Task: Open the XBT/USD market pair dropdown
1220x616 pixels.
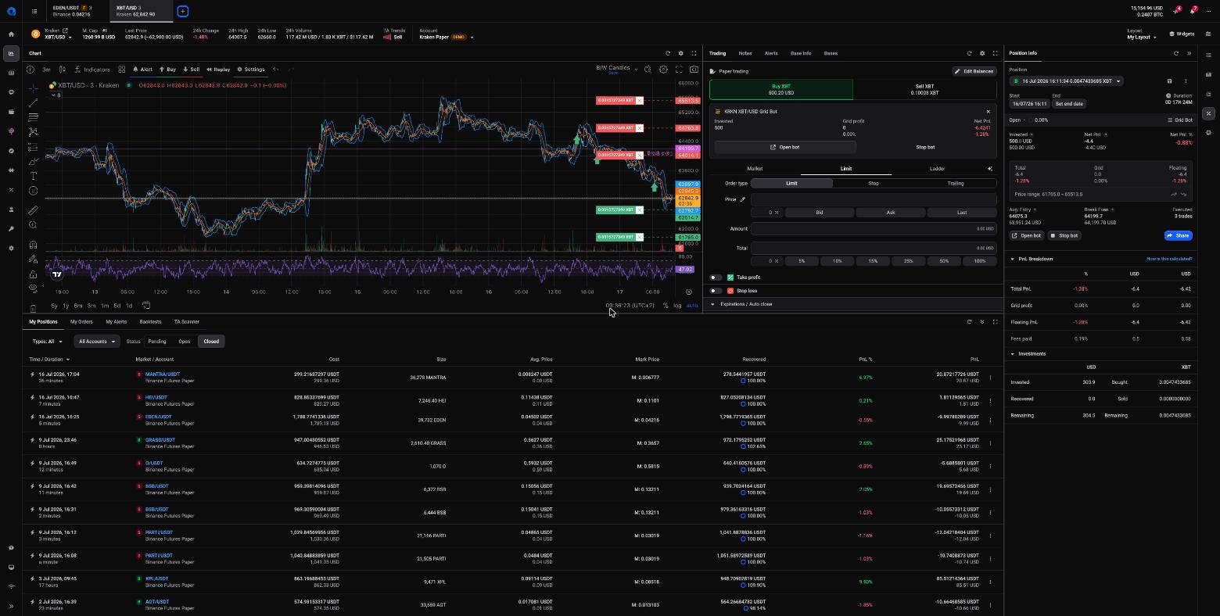Action: click(x=58, y=38)
